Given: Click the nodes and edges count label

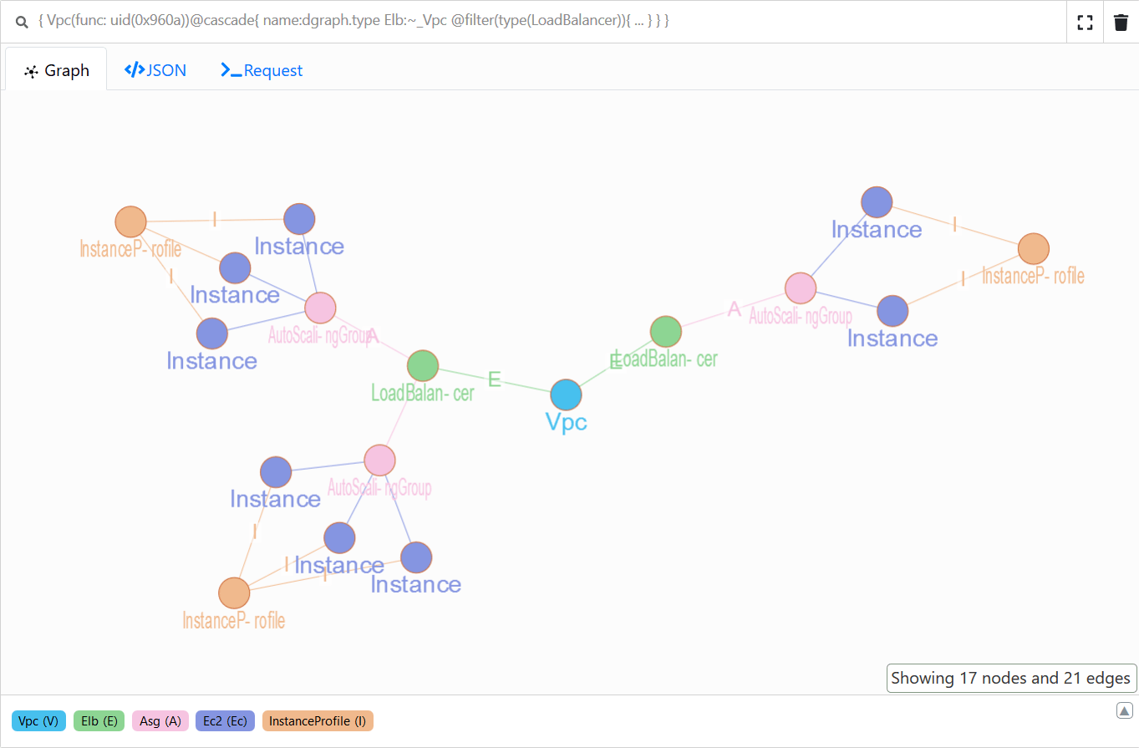Looking at the screenshot, I should [x=1011, y=679].
